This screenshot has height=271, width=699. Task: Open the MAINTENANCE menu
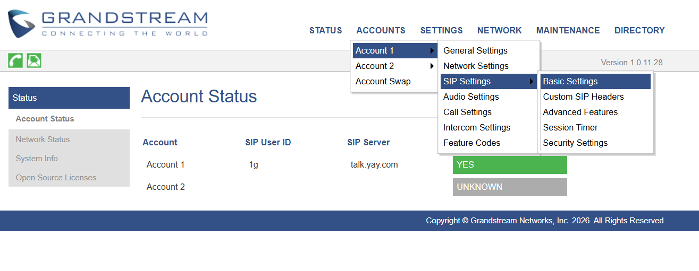pos(568,31)
